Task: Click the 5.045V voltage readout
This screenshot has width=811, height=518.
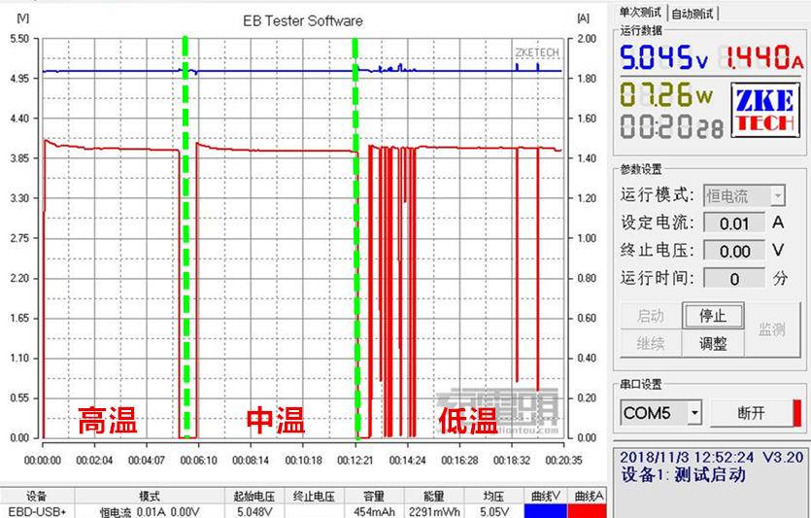Action: point(664,59)
